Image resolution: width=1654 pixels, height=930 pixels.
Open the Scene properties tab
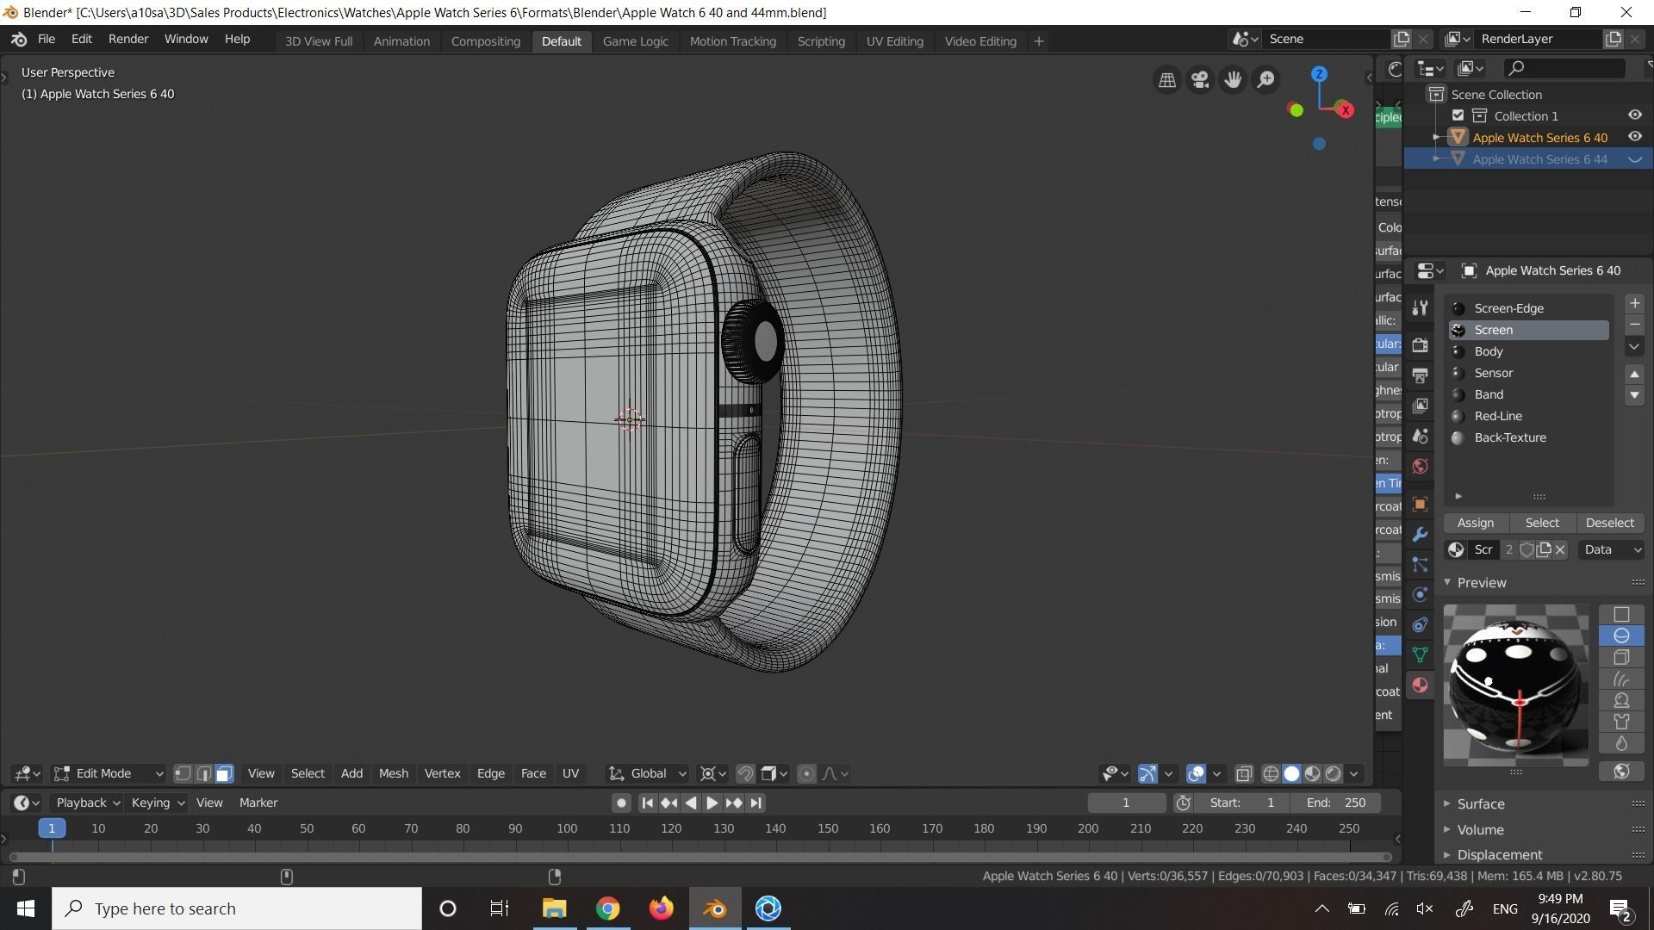click(1420, 436)
